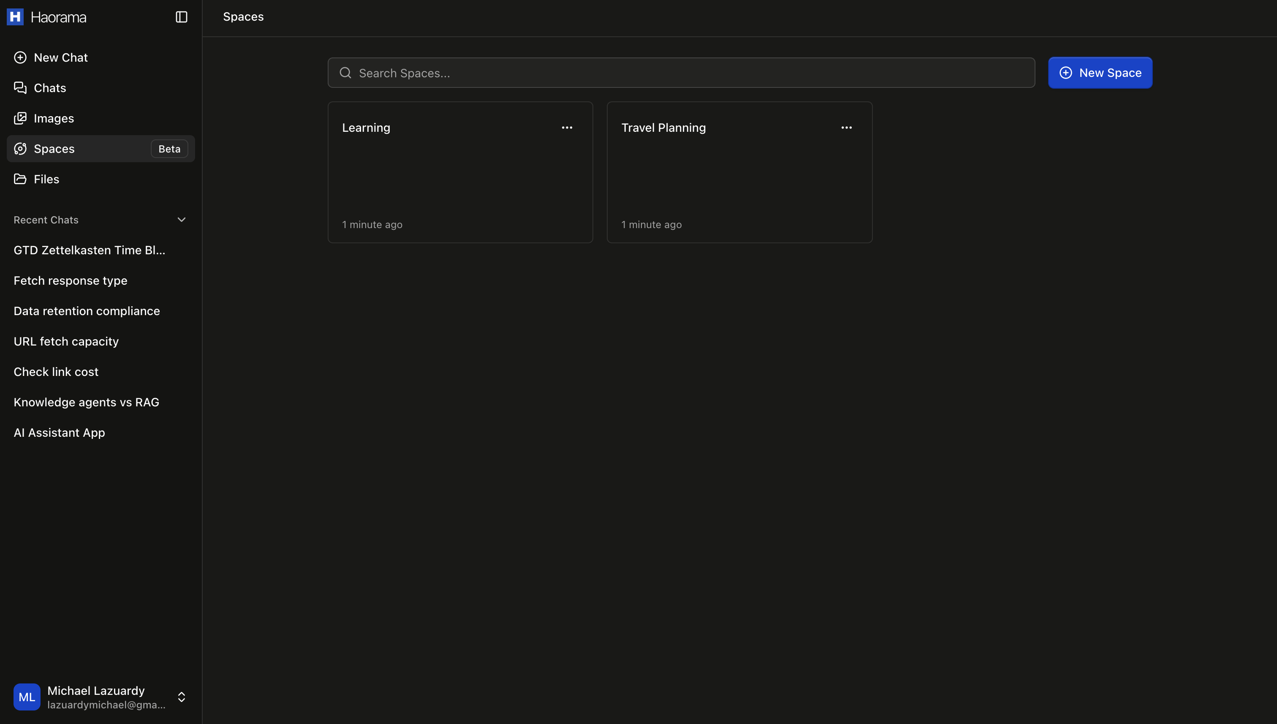
Task: Open the Knowledge agents vs RAG chat
Action: [x=86, y=402]
